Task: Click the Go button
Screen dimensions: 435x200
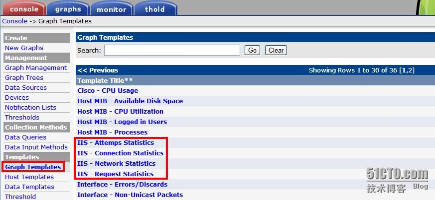Action: (252, 50)
